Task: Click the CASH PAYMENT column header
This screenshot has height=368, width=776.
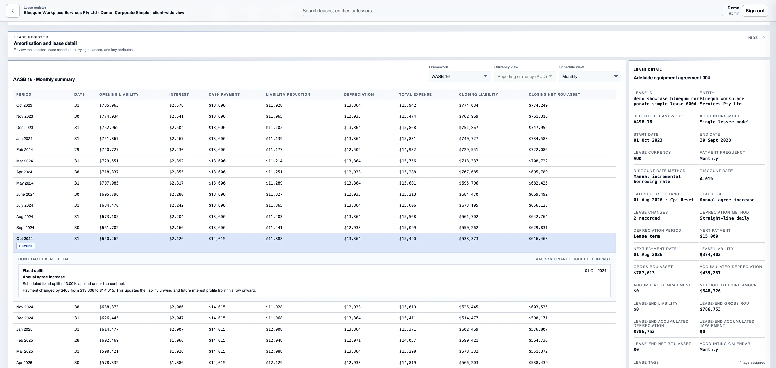Action: click(224, 95)
